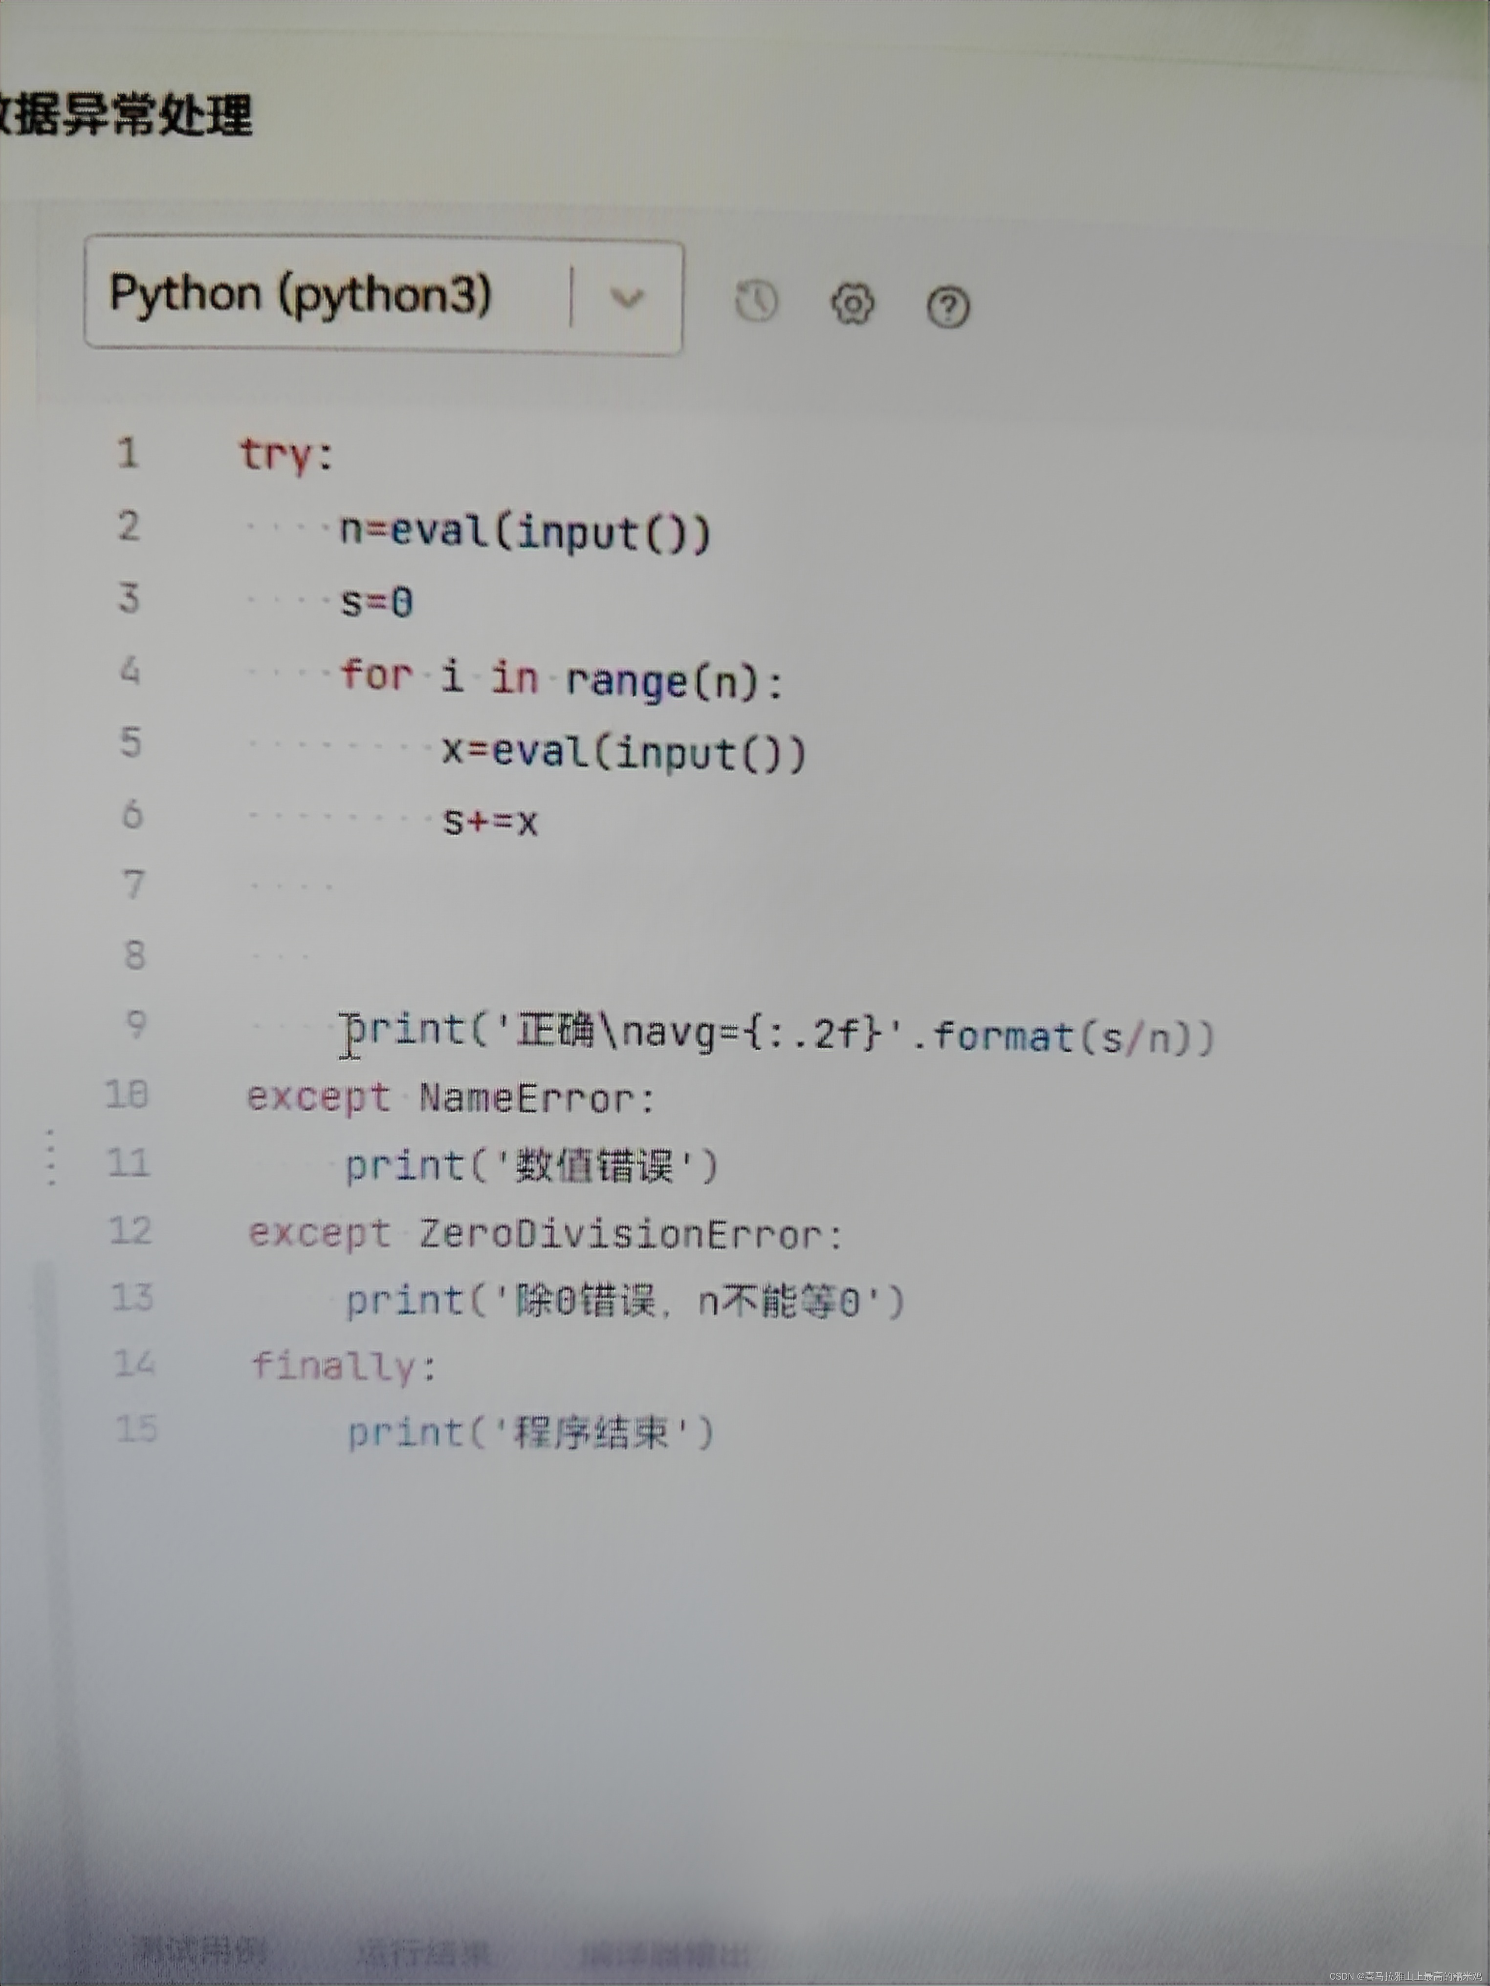This screenshot has width=1490, height=1986.
Task: Place cursor on the try: line
Action: (x=285, y=454)
